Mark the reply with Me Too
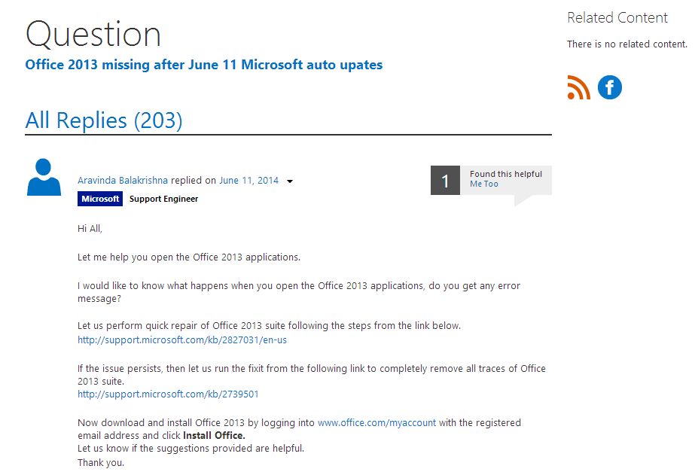 pyautogui.click(x=484, y=184)
